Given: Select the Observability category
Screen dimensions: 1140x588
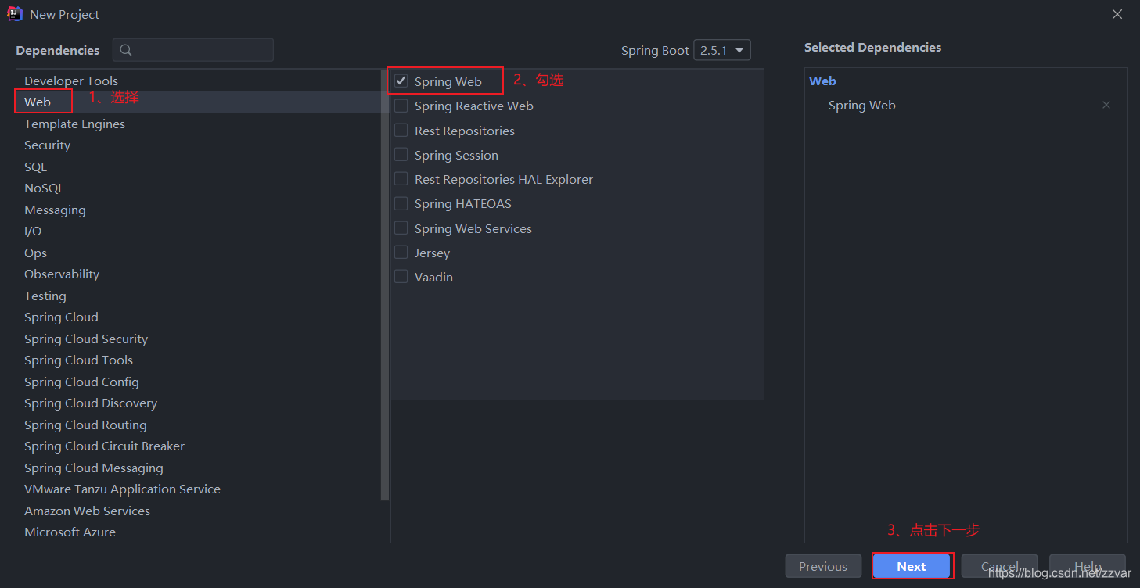Looking at the screenshot, I should 198,274.
